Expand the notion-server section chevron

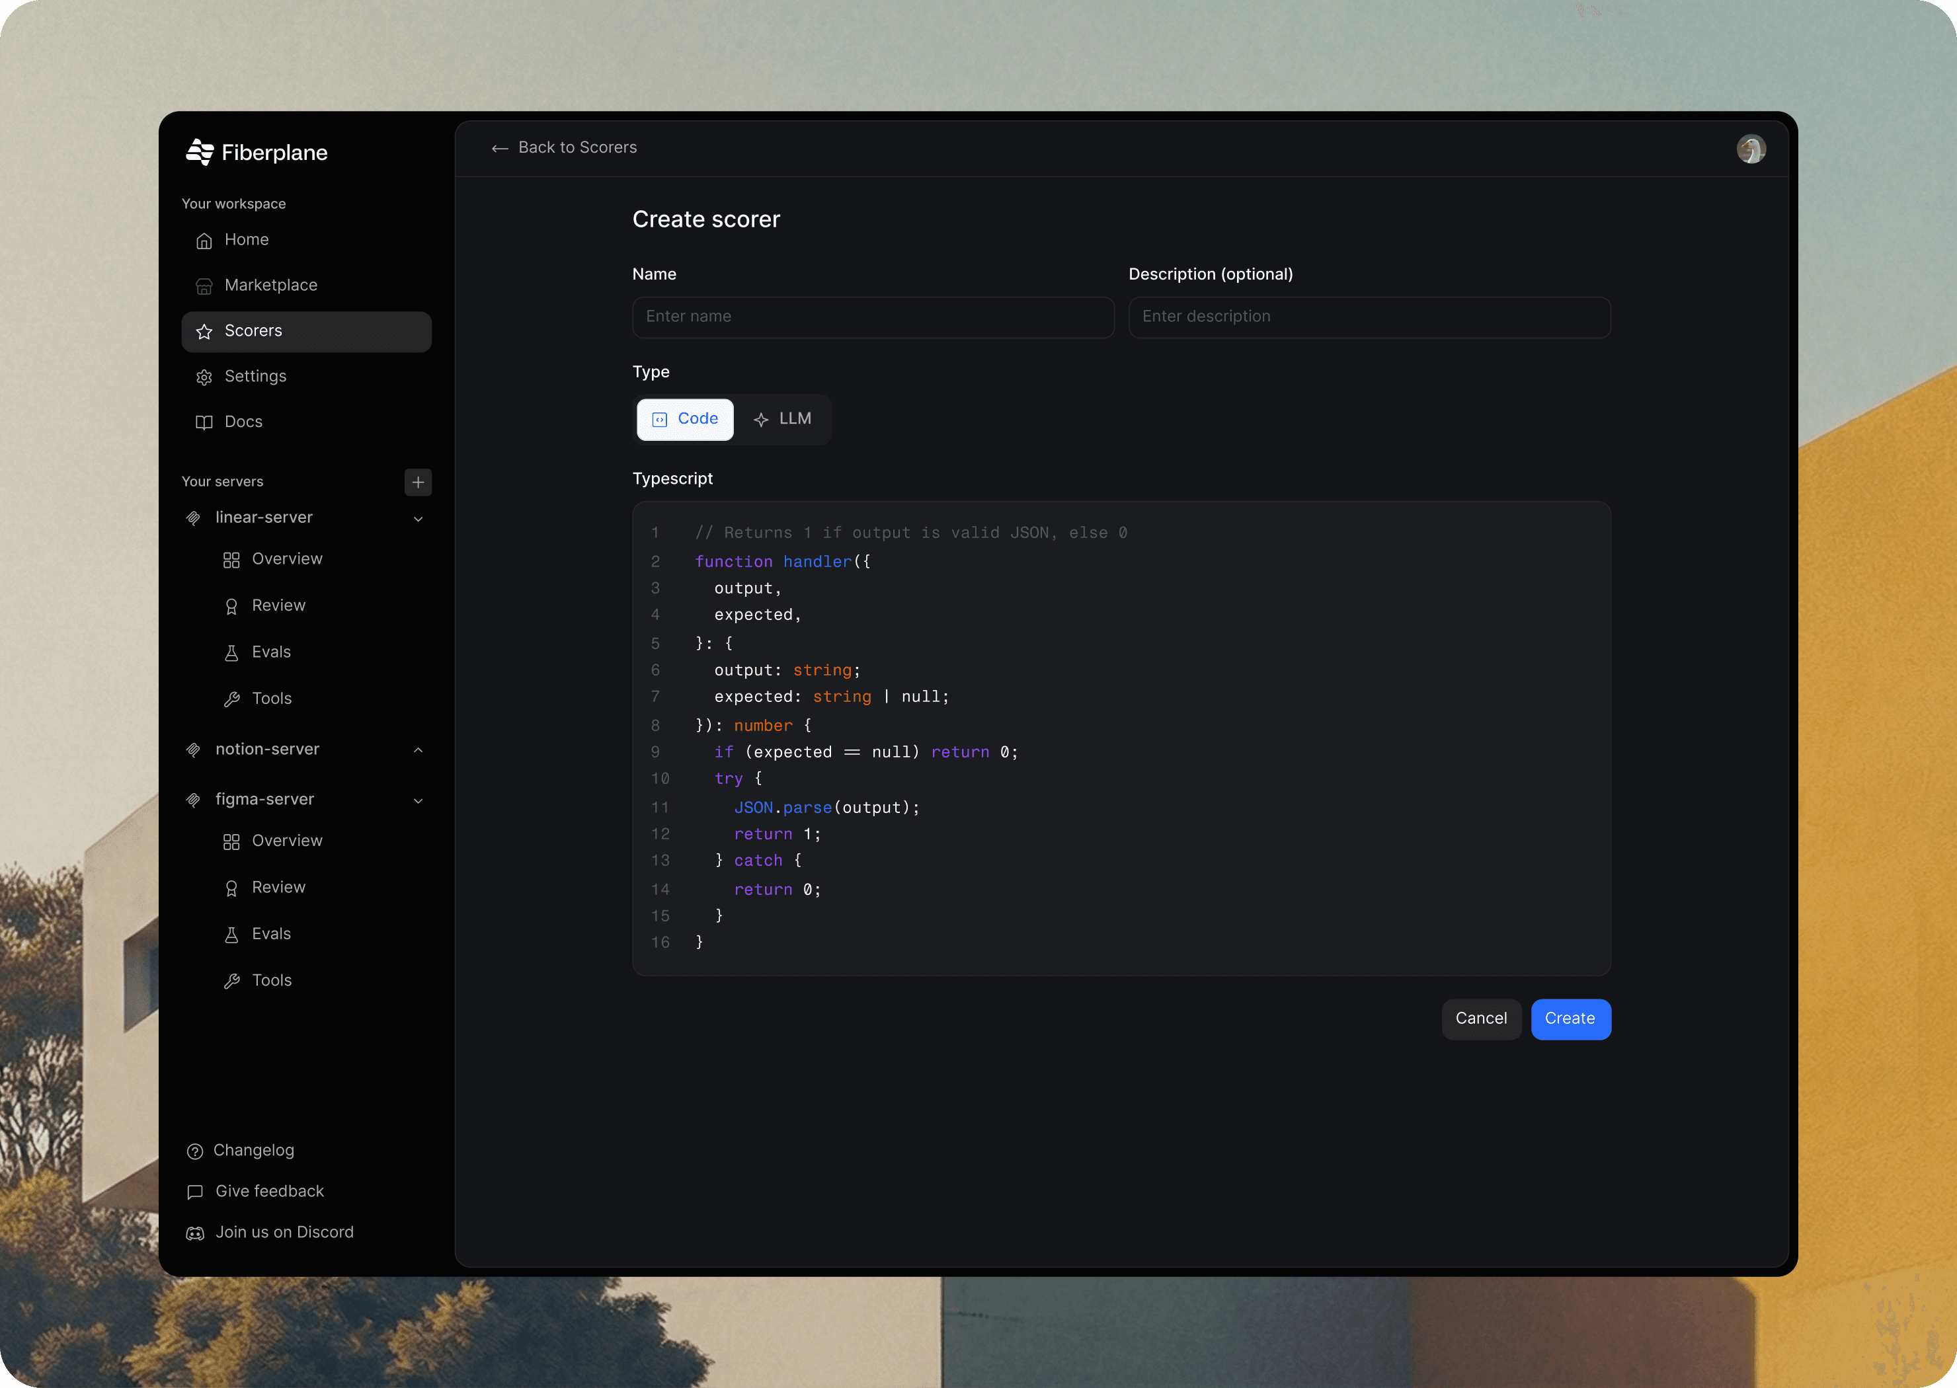tap(418, 750)
